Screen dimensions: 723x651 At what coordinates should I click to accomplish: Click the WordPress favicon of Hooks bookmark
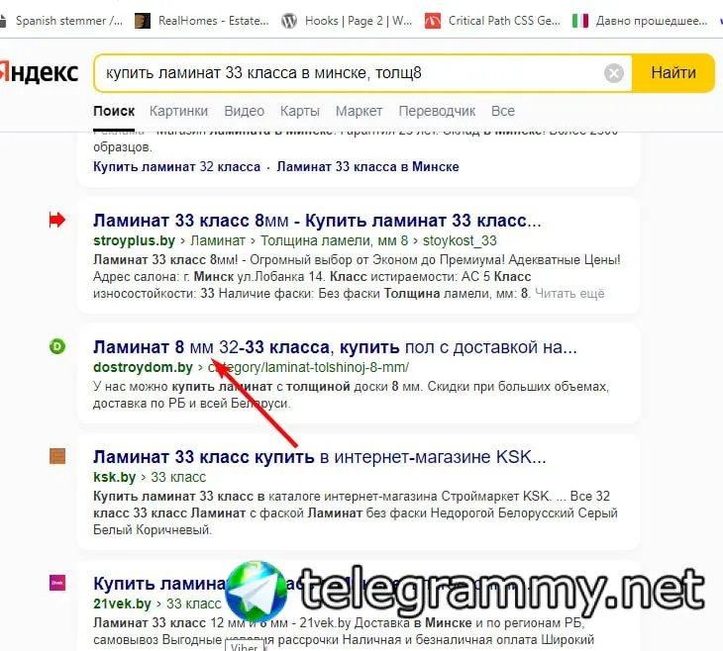coord(289,21)
